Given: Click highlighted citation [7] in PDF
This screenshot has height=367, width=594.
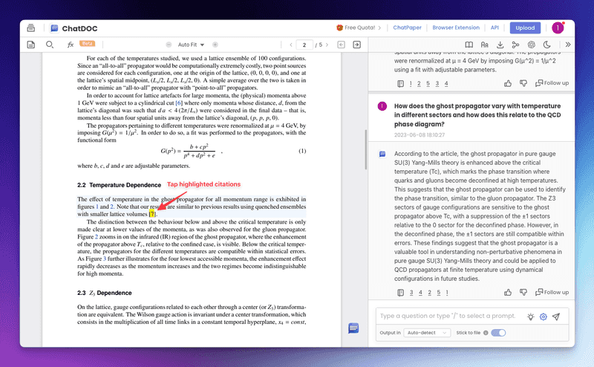Looking at the screenshot, I should [x=152, y=214].
